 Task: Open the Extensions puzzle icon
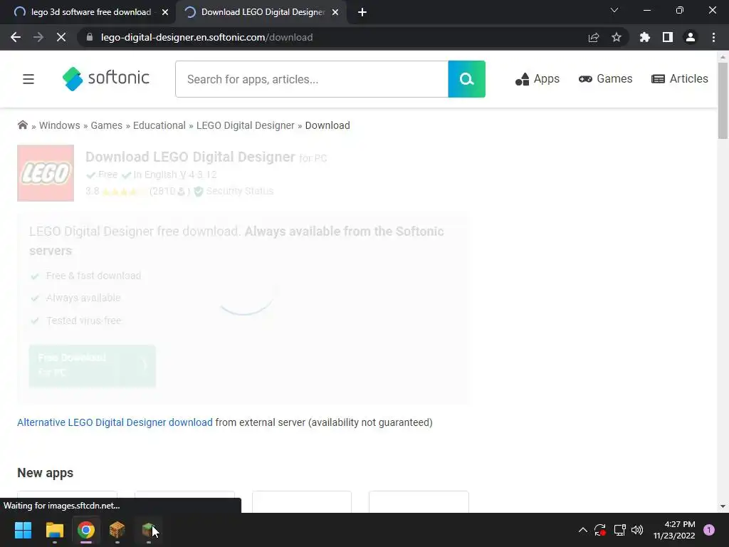645,37
